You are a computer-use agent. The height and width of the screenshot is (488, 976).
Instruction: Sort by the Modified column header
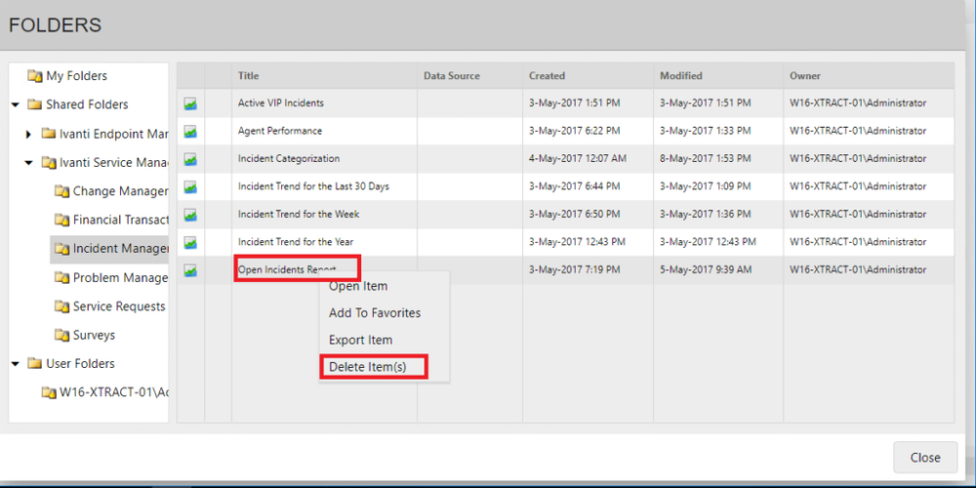pos(719,76)
